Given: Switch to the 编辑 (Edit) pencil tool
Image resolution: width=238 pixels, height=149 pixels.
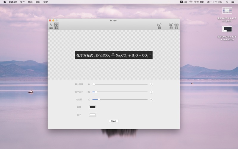Looking at the screenshot, I should (x=51, y=26).
